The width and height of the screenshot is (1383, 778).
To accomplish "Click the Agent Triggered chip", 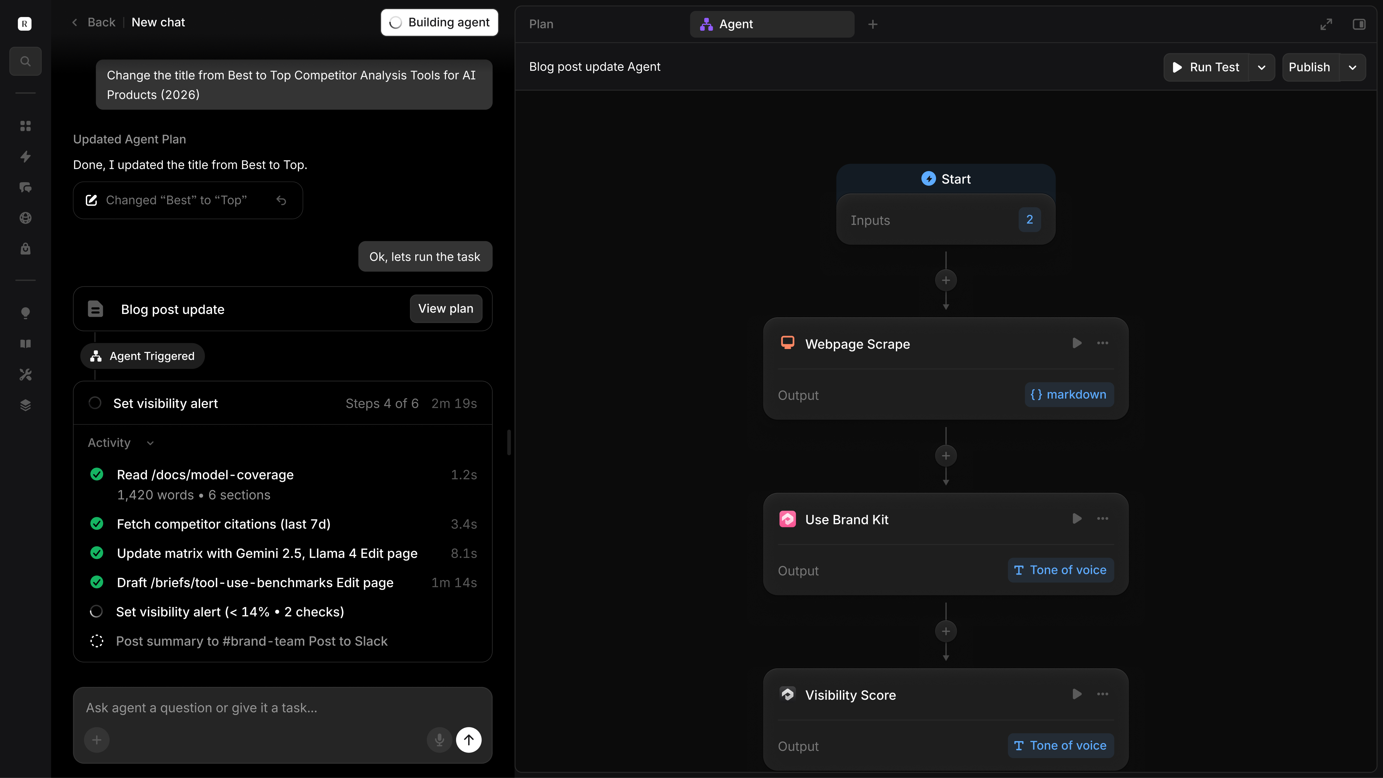I will pos(142,356).
